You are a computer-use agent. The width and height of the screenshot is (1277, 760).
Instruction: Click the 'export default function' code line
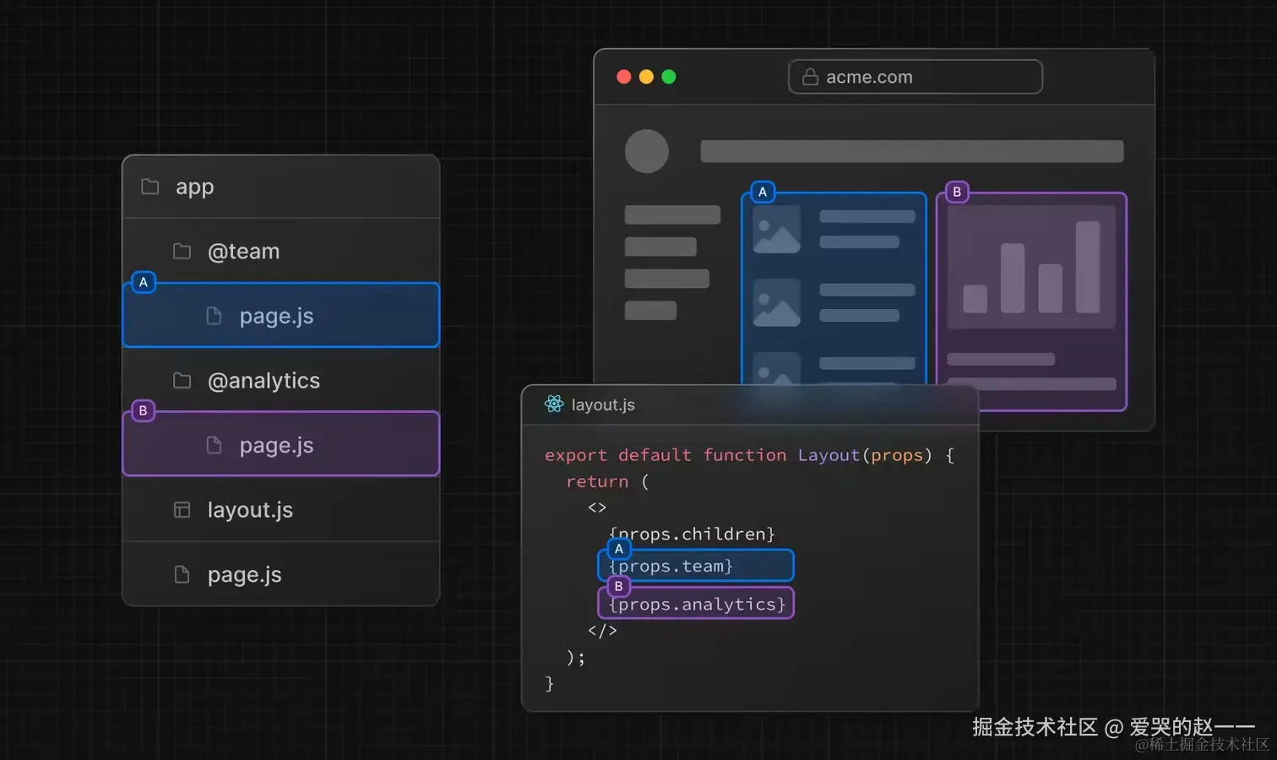pyautogui.click(x=749, y=455)
